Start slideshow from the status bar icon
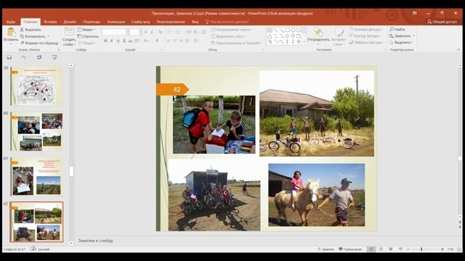The image size is (465, 261). 400,249
